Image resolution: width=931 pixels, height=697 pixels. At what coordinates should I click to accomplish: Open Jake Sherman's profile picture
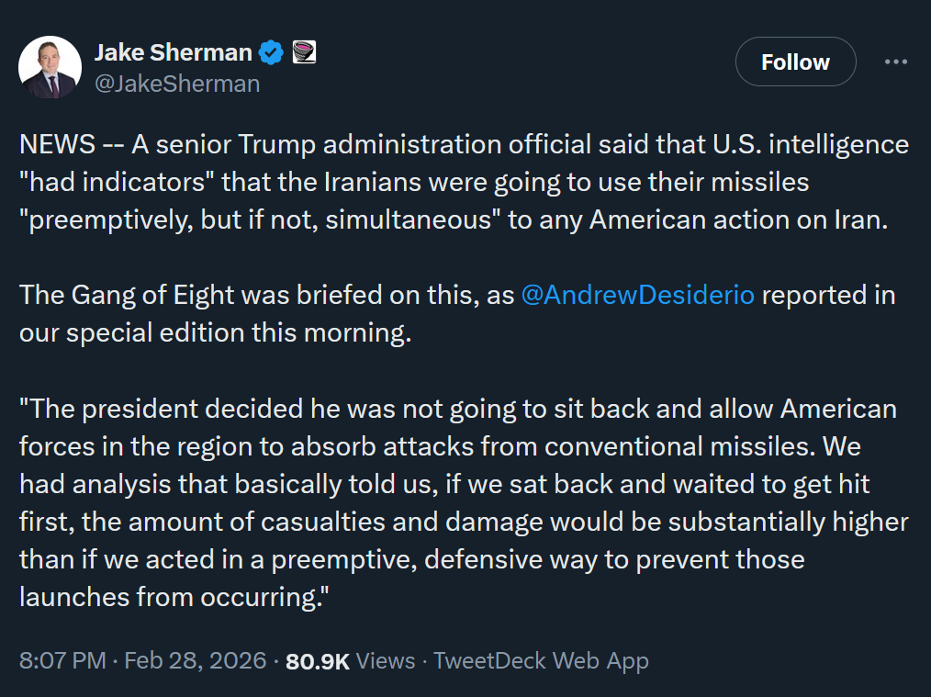pyautogui.click(x=50, y=67)
